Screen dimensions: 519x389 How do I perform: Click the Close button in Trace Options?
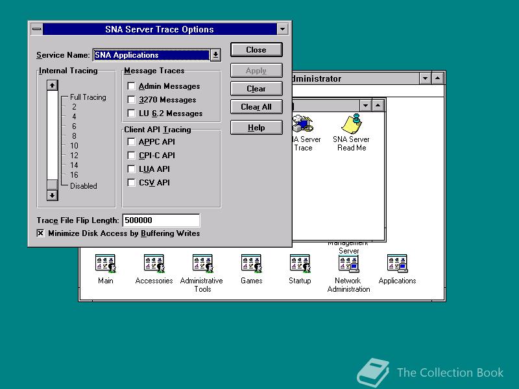pos(256,50)
